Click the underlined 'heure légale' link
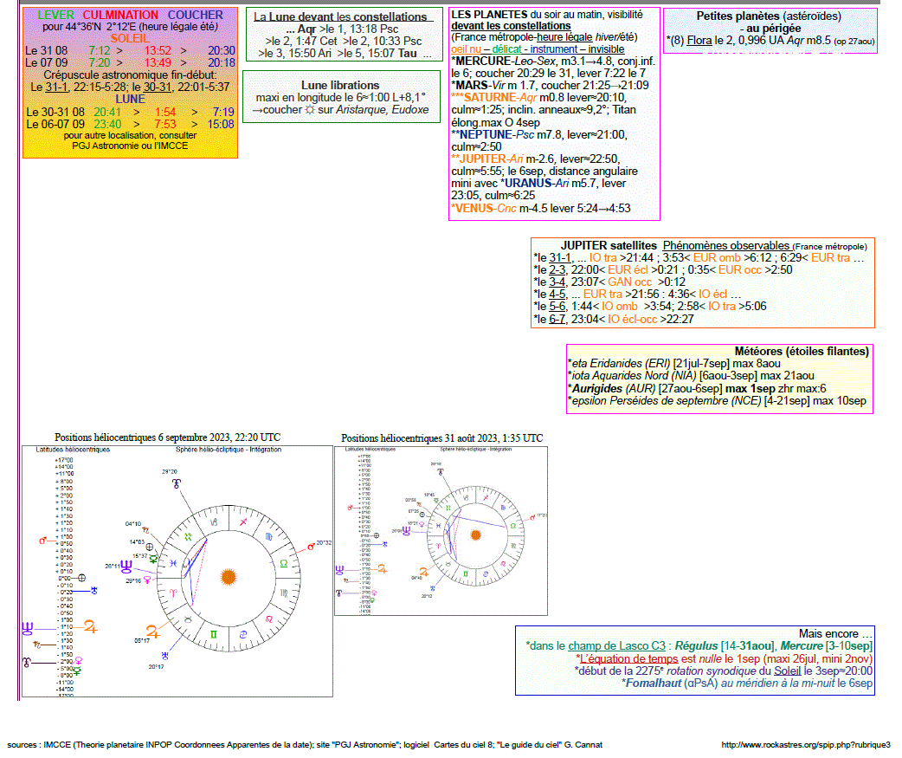902x758 pixels. (x=564, y=37)
